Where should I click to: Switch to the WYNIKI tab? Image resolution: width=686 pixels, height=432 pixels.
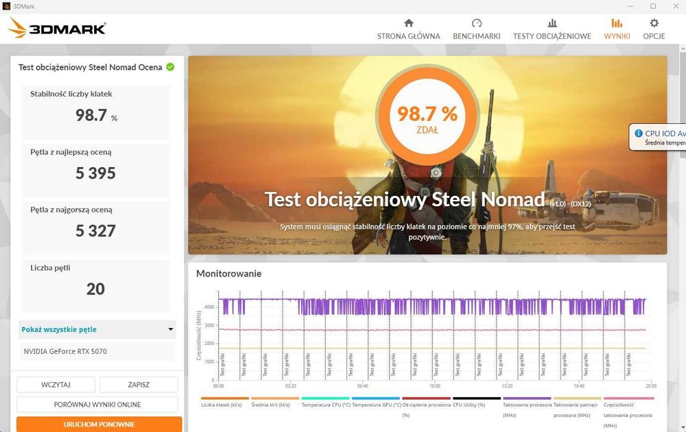(x=617, y=29)
